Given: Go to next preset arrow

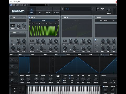Looking at the screenshot, I should point(95,9).
